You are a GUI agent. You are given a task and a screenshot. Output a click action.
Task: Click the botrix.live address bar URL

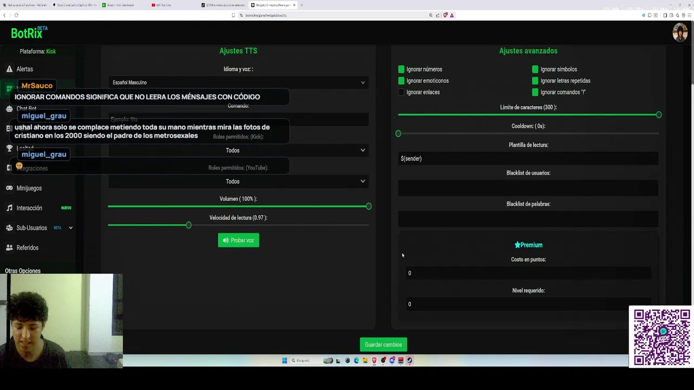click(x=266, y=15)
